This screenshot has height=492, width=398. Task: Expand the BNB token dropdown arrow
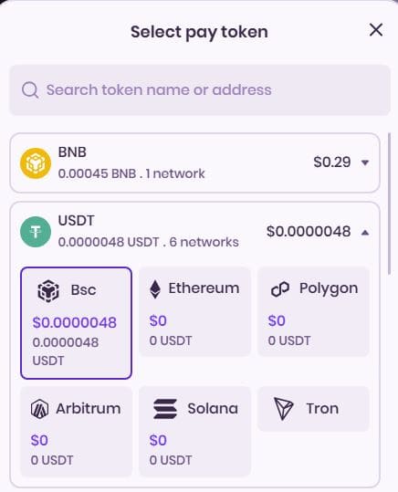point(365,162)
